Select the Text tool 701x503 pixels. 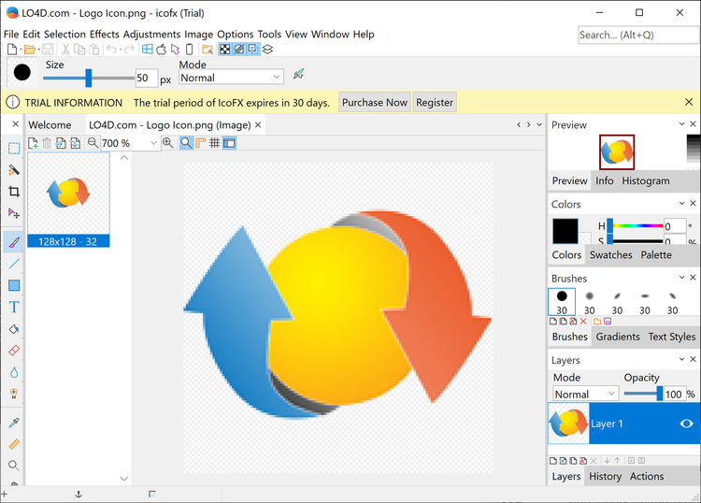click(x=14, y=307)
